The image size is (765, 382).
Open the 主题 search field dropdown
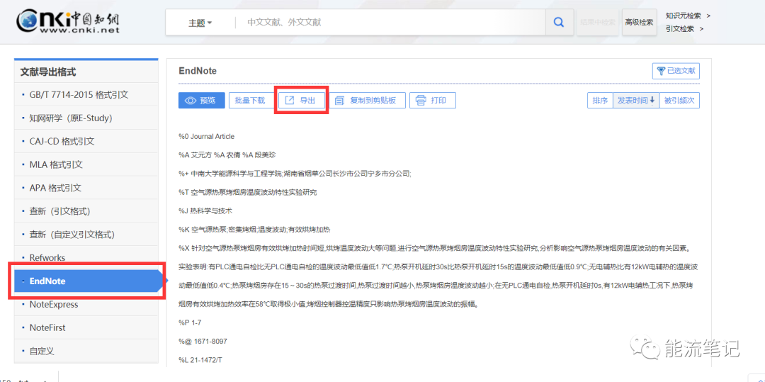point(200,23)
